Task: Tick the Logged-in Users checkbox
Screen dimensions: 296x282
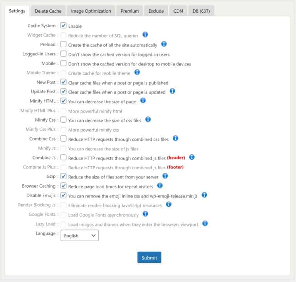Action: pyautogui.click(x=64, y=54)
